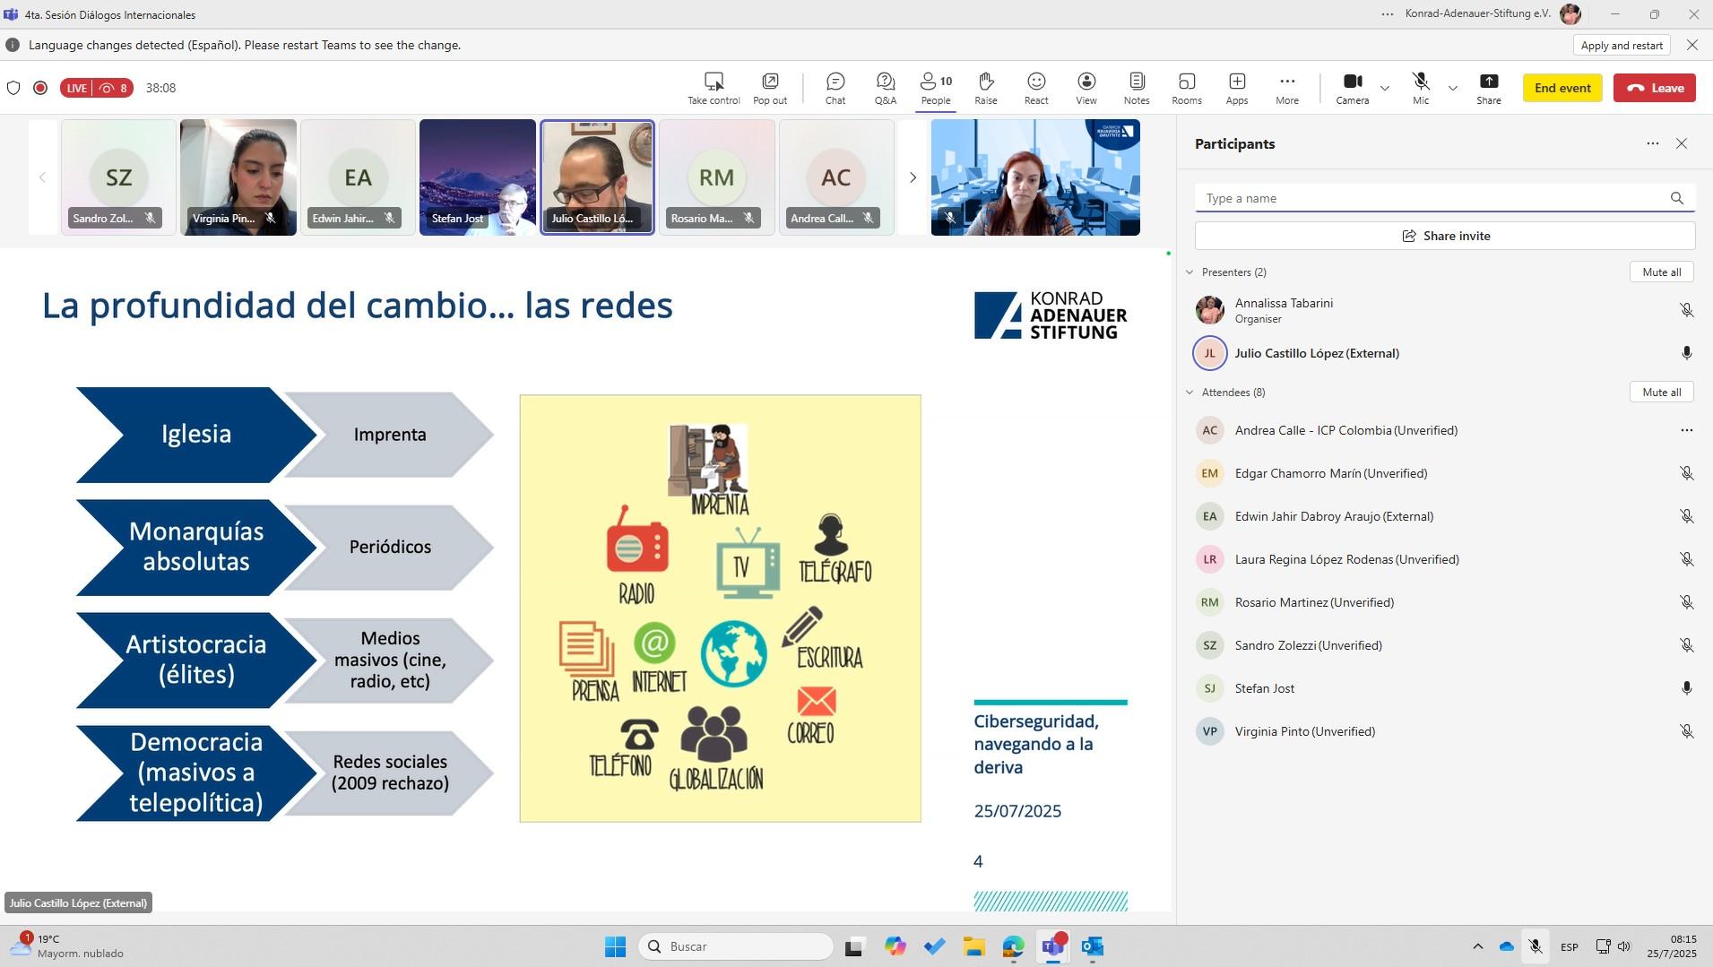Open the Camera options dropdown arrow
Image resolution: width=1713 pixels, height=967 pixels.
pyautogui.click(x=1385, y=88)
